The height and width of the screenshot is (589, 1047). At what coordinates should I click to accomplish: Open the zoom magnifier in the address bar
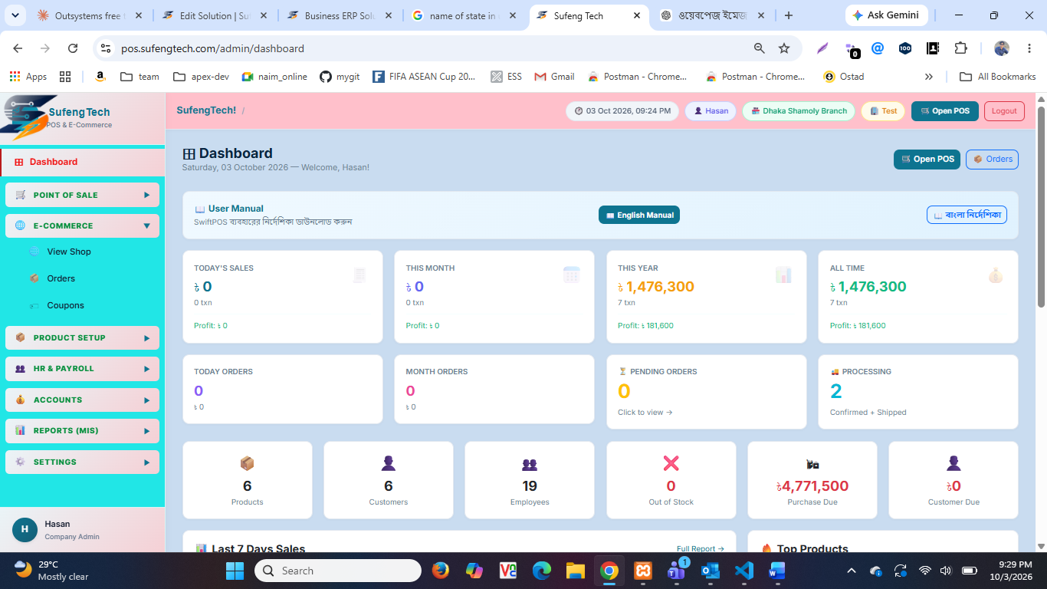click(760, 48)
